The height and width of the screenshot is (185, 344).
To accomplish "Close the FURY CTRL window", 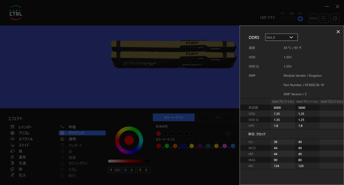I will point(337,6).
